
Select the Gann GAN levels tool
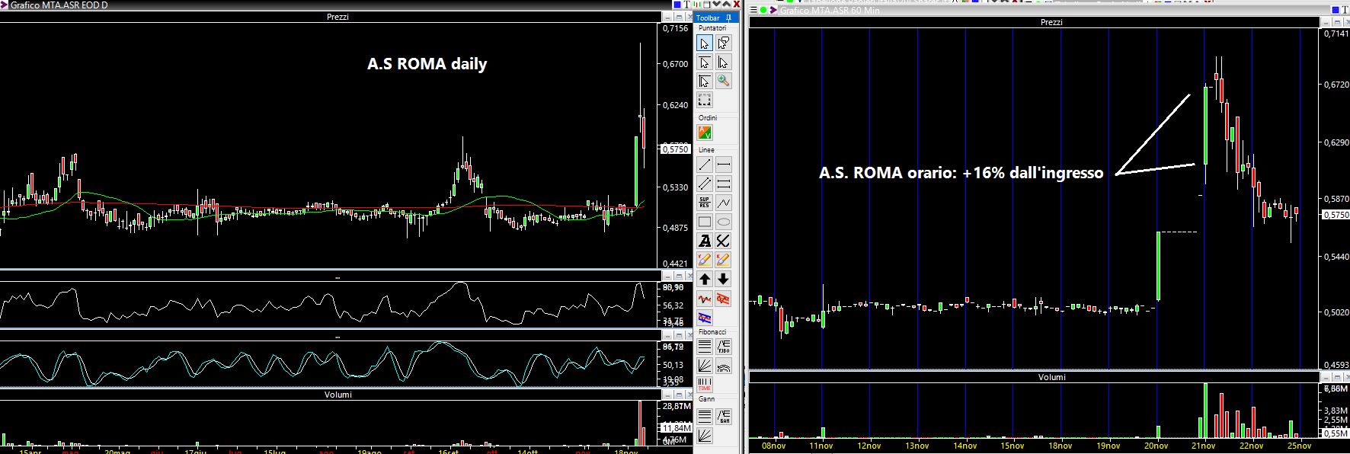[723, 416]
